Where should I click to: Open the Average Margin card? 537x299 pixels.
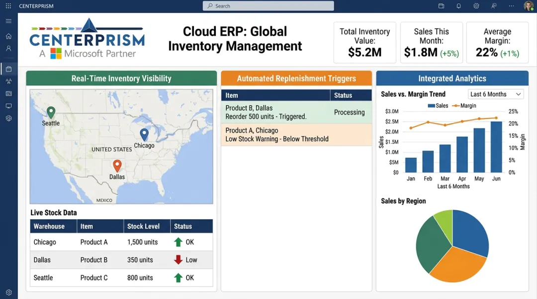[497, 43]
